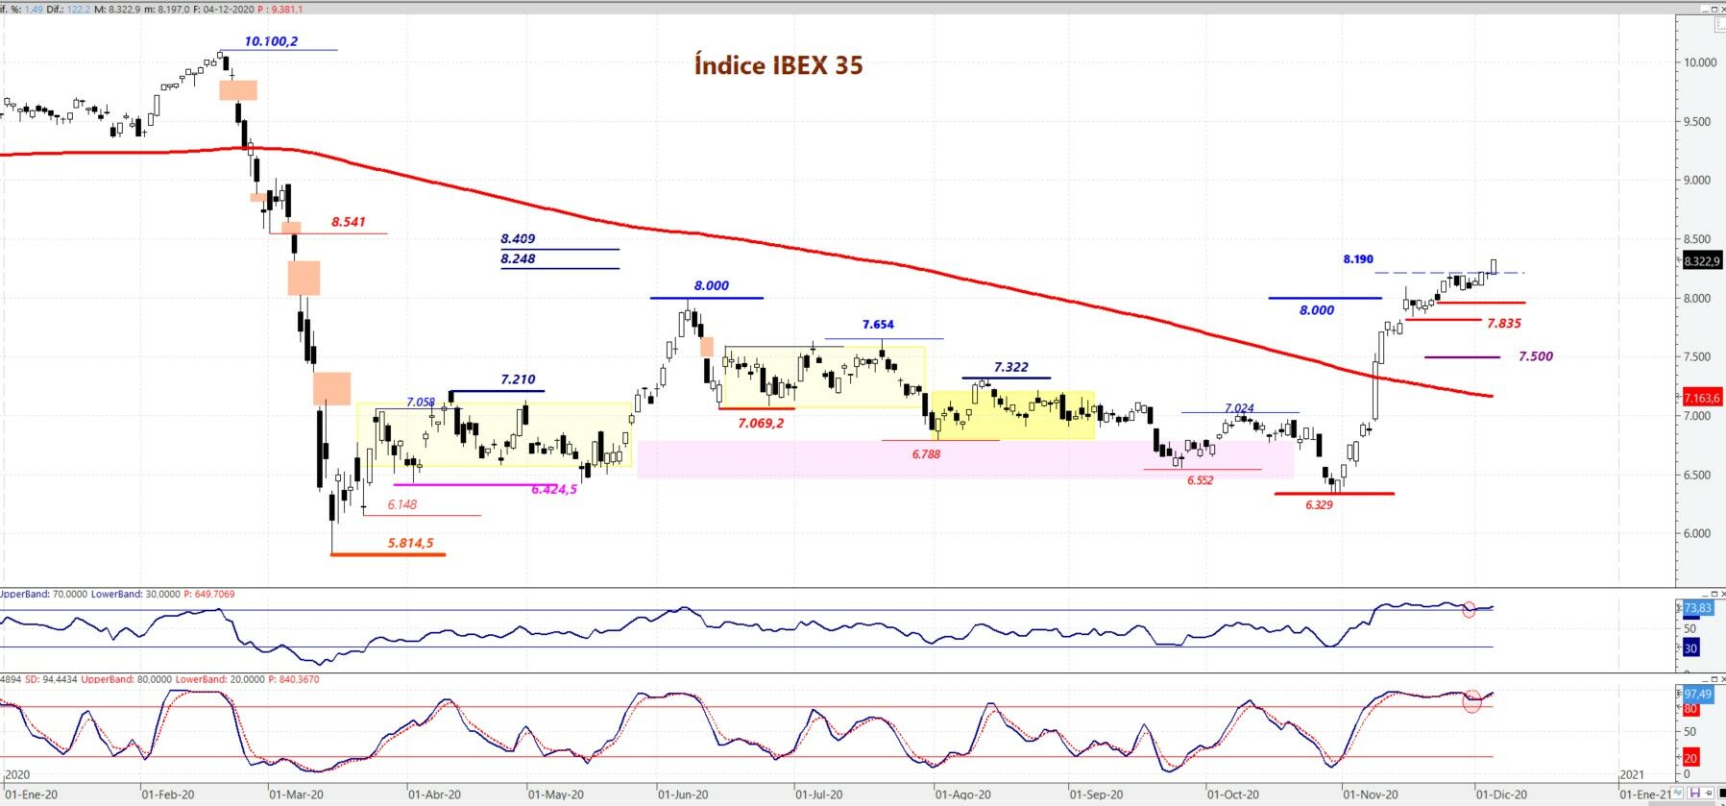Click the date field 'F: 04-12-2020' in header

223,10
